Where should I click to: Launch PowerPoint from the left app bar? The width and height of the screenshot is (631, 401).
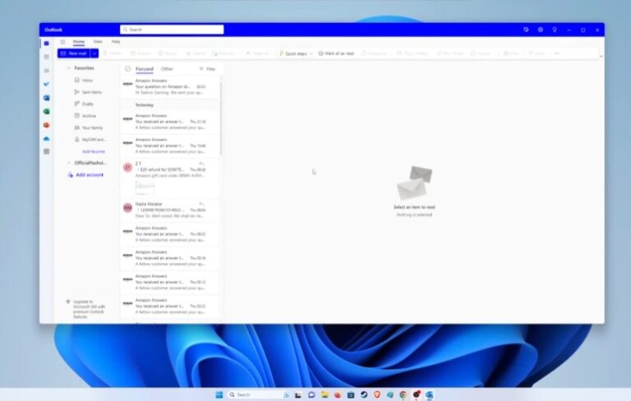[47, 125]
